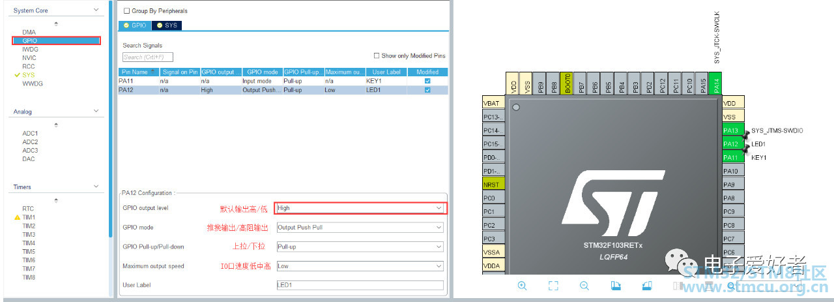This screenshot has width=834, height=302.
Task: Click the PC7 pin on the chip
Action: tap(733, 239)
